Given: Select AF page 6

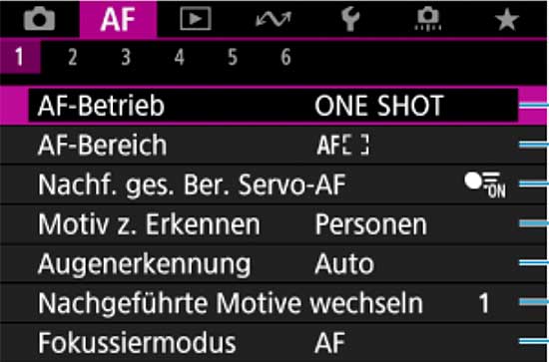Looking at the screenshot, I should tap(285, 57).
